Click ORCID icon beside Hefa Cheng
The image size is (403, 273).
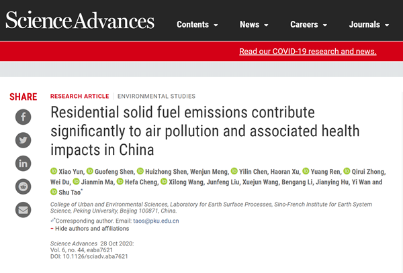tap(120, 182)
